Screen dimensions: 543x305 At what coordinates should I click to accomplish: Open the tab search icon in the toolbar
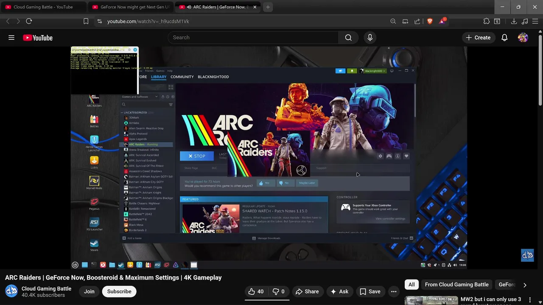point(497,21)
